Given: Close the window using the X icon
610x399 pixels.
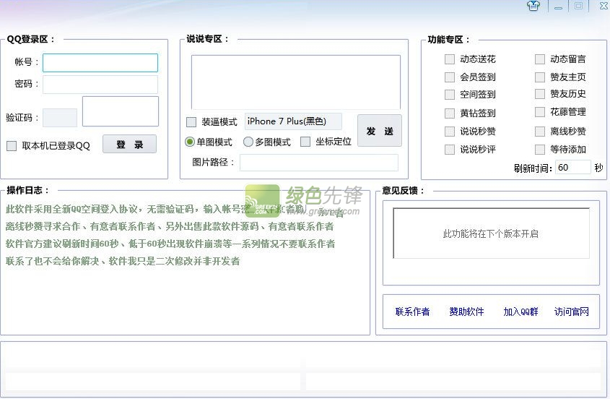Looking at the screenshot, I should [x=604, y=6].
